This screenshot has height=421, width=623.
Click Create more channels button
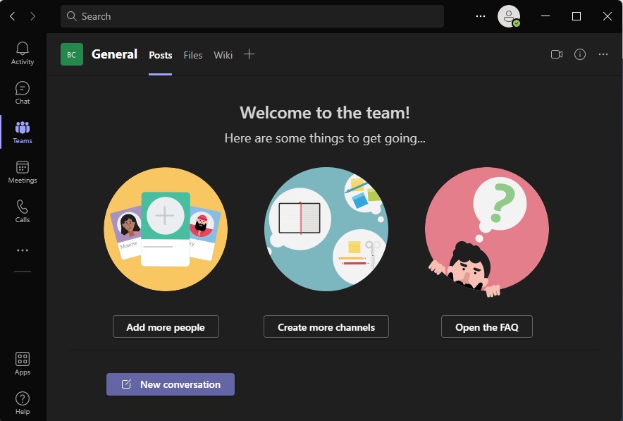point(326,327)
